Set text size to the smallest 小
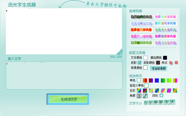Screen dimensions: 186x116 (x=146, y=103)
